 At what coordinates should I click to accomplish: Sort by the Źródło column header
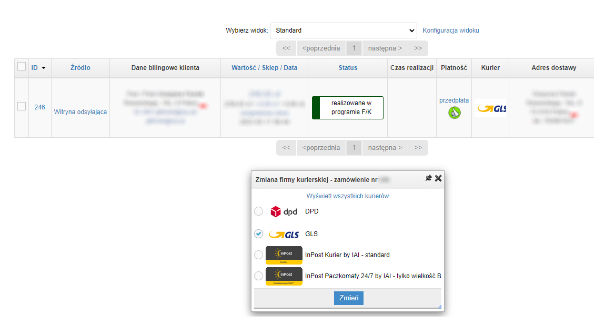[x=80, y=68]
